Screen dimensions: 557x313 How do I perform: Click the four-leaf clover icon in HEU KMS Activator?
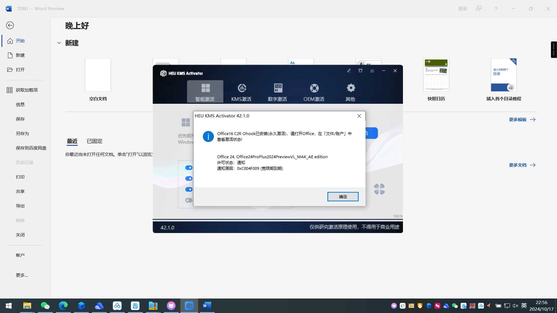point(379,189)
